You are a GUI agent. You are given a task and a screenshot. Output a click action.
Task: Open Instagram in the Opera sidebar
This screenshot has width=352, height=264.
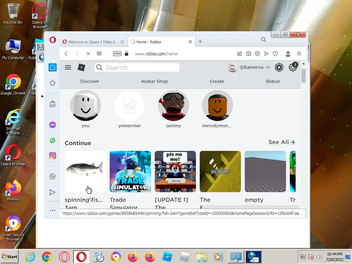53,156
